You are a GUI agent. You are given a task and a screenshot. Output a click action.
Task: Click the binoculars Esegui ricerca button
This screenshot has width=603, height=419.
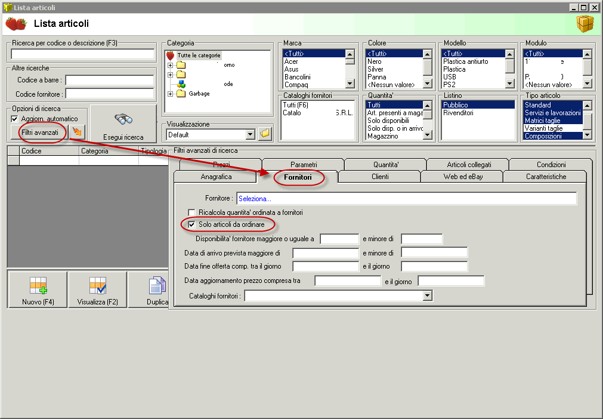123,124
